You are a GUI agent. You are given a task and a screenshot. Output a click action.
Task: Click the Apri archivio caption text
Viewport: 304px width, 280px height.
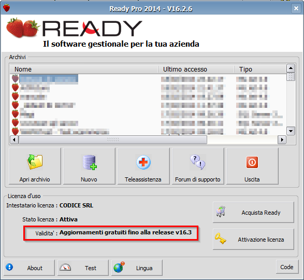pos(35,179)
